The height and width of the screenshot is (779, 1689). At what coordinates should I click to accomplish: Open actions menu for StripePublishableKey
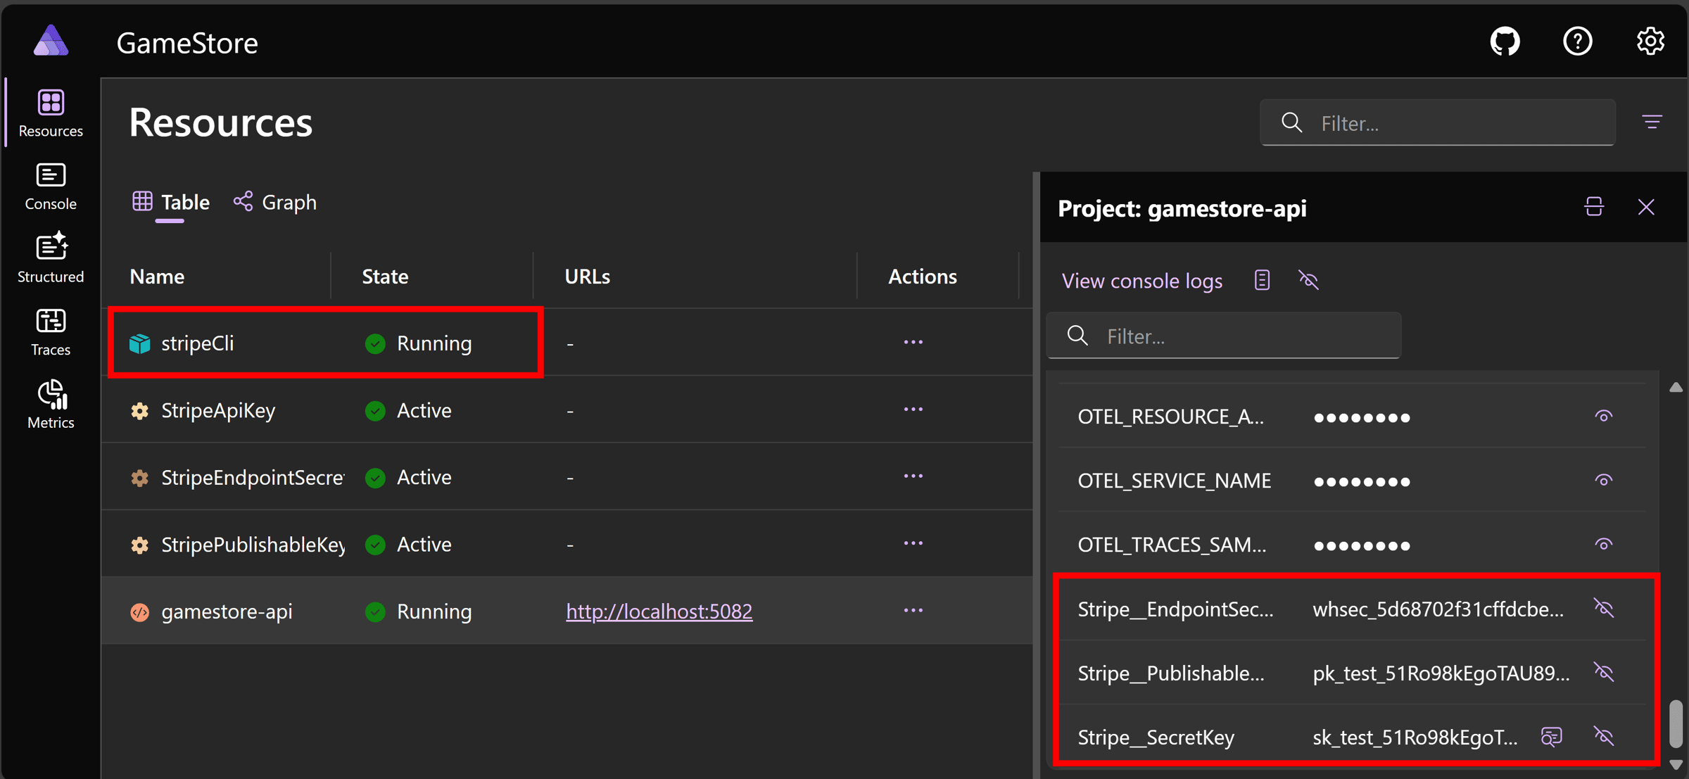click(913, 543)
